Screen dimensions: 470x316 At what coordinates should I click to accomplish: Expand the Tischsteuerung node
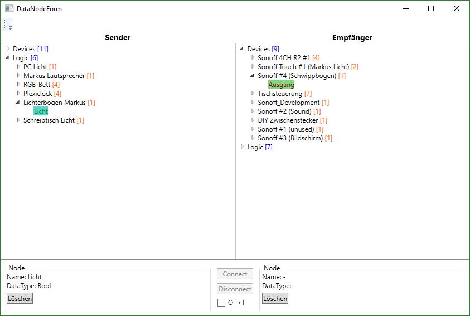point(253,93)
